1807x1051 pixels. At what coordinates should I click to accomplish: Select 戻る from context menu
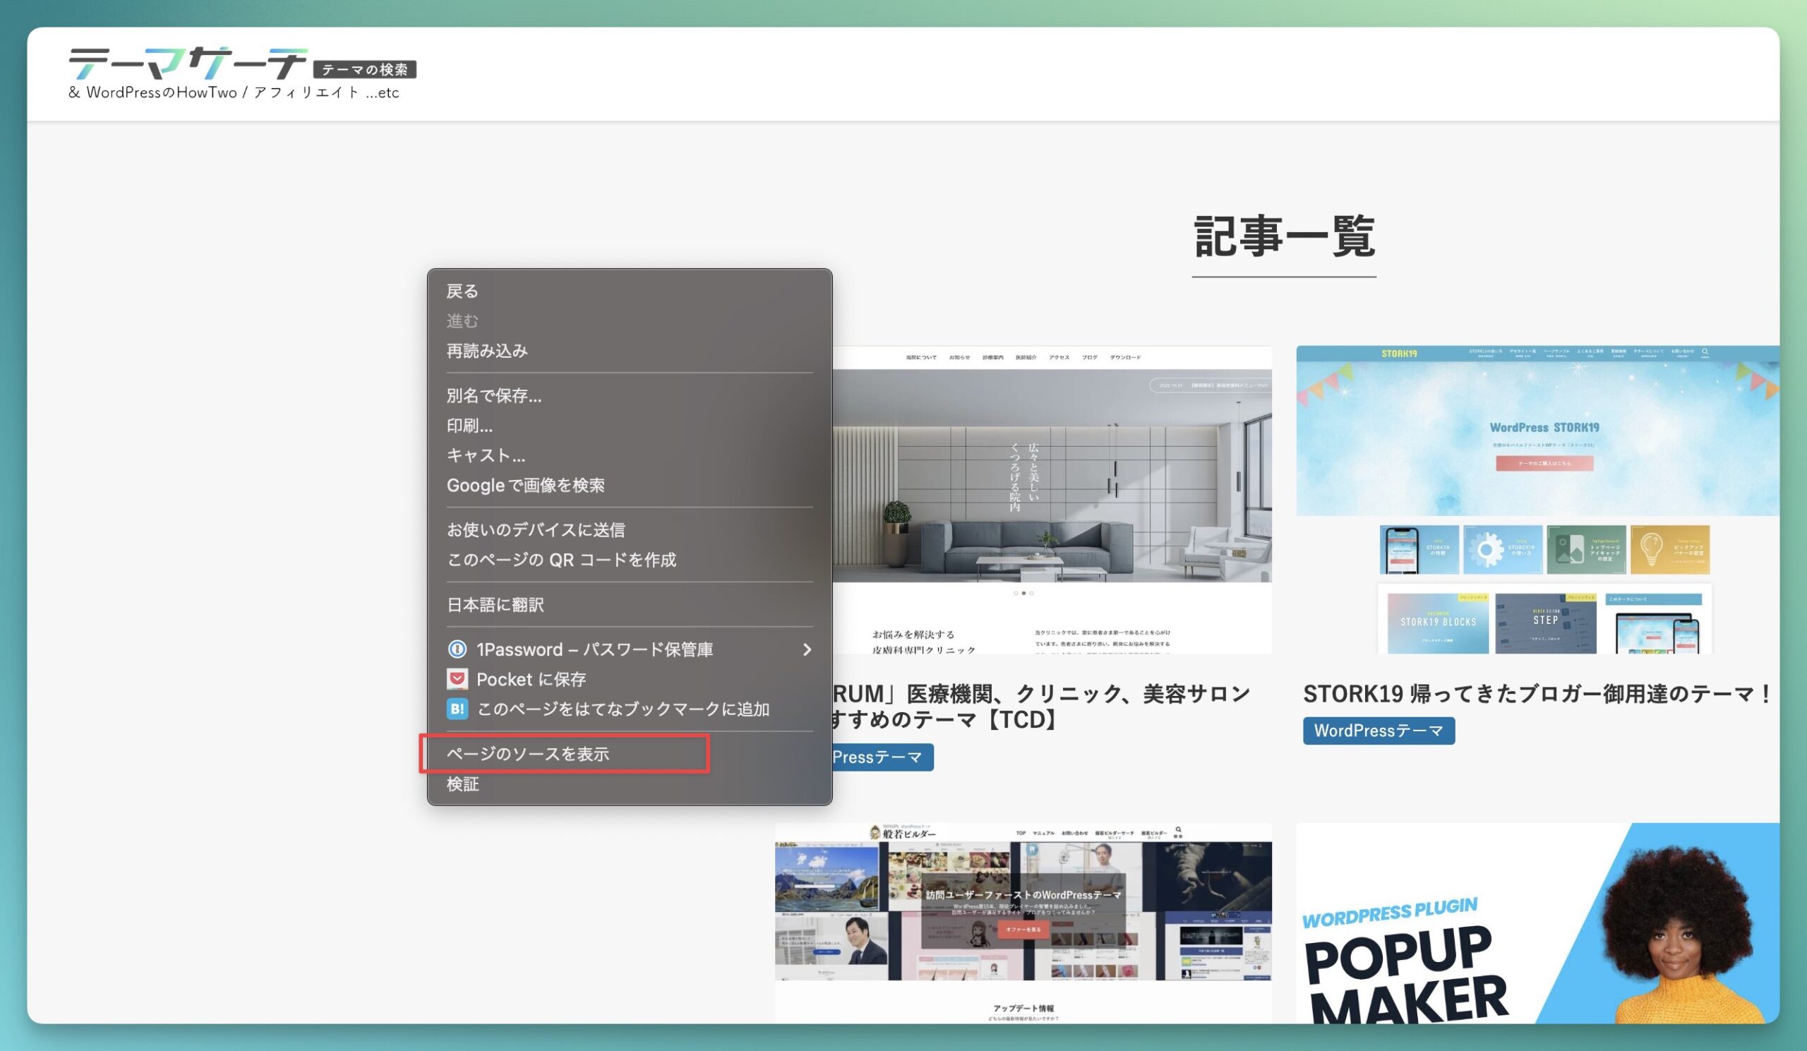tap(463, 289)
